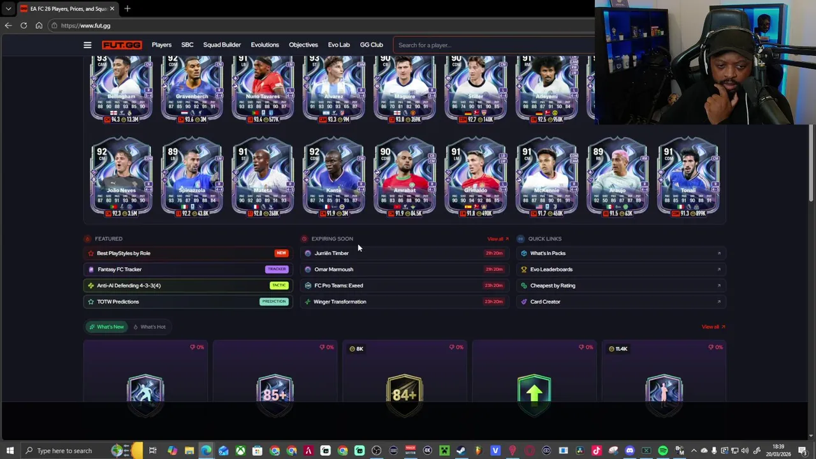Focus the Search for a player field
The height and width of the screenshot is (459, 816).
point(494,45)
